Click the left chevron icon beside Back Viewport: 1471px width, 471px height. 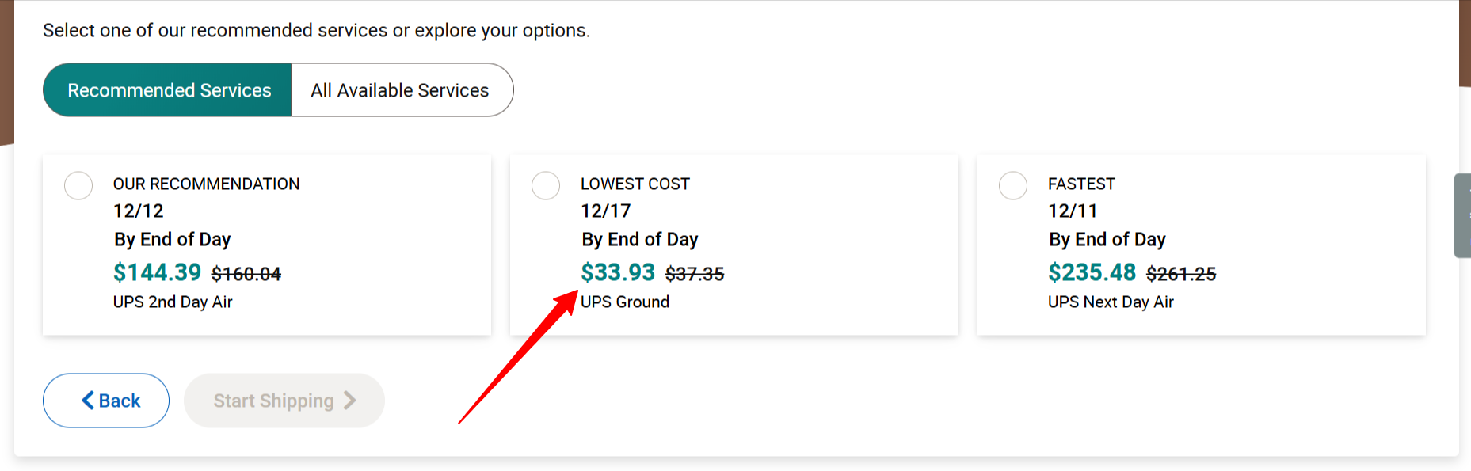coord(88,401)
